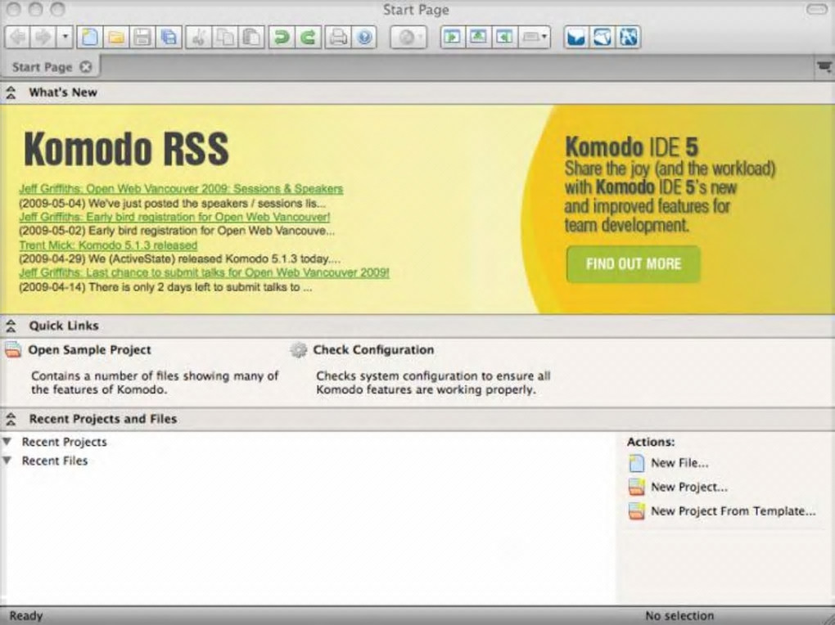Click the last blue toolbar icon
Viewport: 835px width, 625px height.
pos(628,38)
